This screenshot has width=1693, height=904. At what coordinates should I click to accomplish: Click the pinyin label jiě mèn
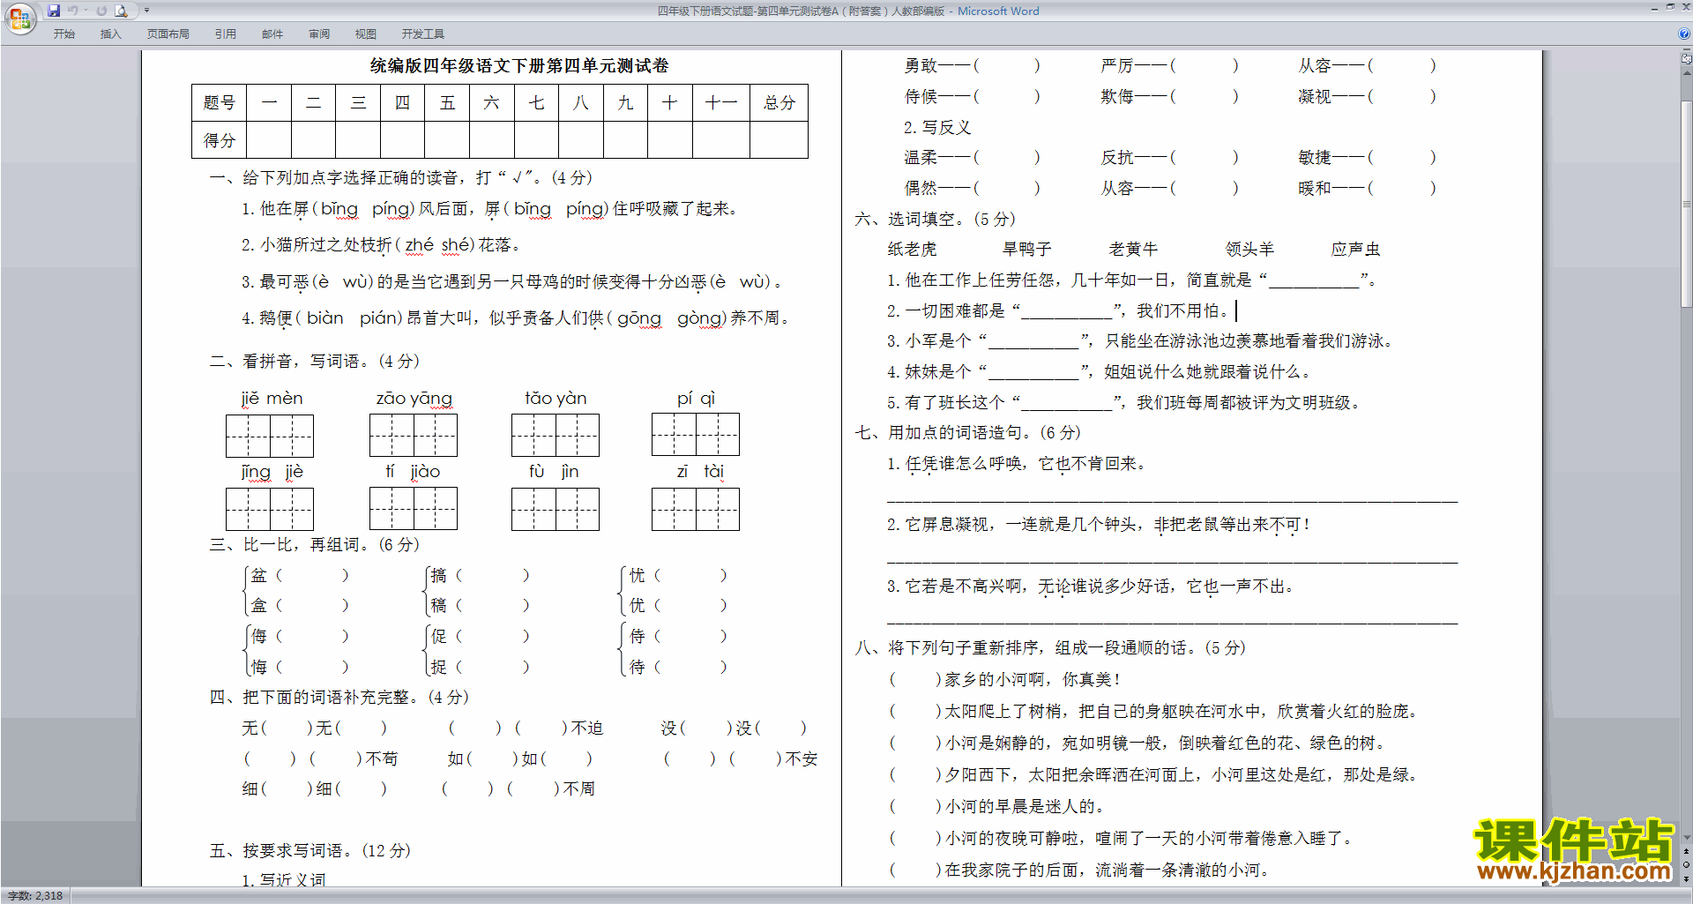pyautogui.click(x=272, y=399)
